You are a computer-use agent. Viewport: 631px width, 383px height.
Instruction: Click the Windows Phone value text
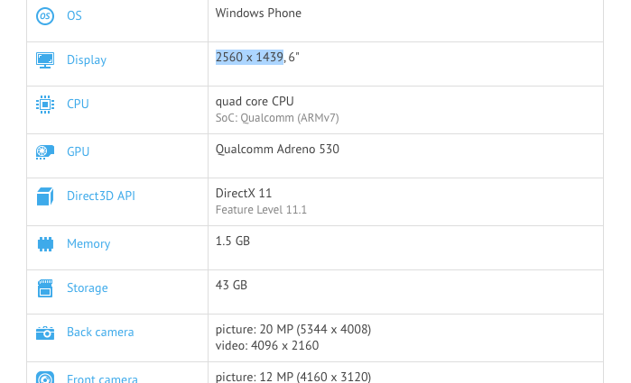pos(258,14)
